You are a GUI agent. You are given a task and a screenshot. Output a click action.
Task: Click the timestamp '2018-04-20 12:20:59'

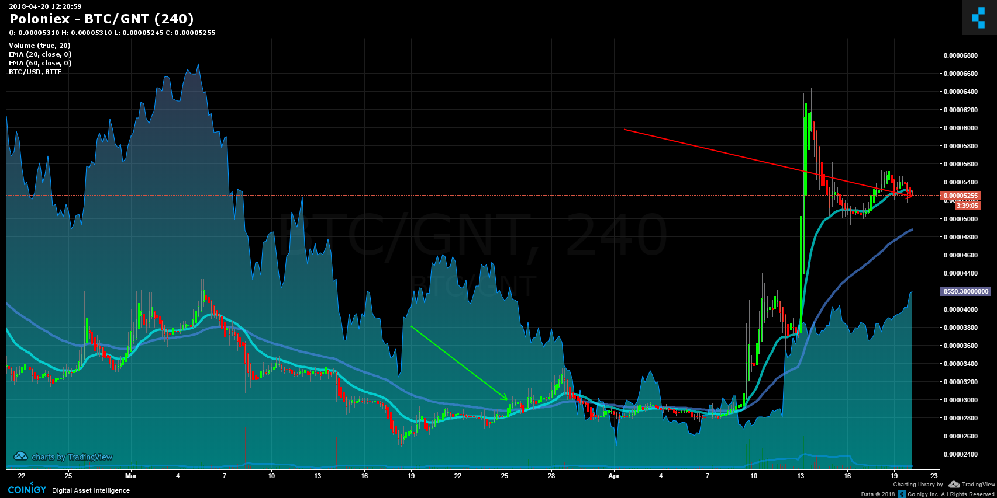point(46,6)
